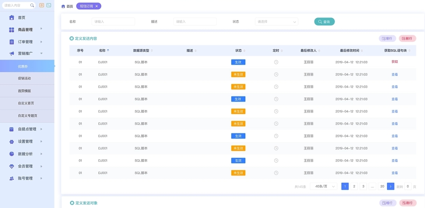Image resolution: width=425 pixels, height=208 pixels.
Task: Click the clock icon in the 获取 row
Action: [276, 62]
